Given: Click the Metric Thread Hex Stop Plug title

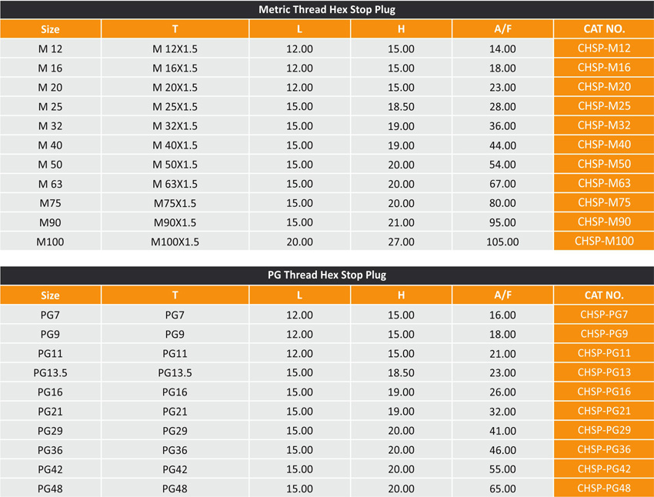Looking at the screenshot, I should pos(327,10).
